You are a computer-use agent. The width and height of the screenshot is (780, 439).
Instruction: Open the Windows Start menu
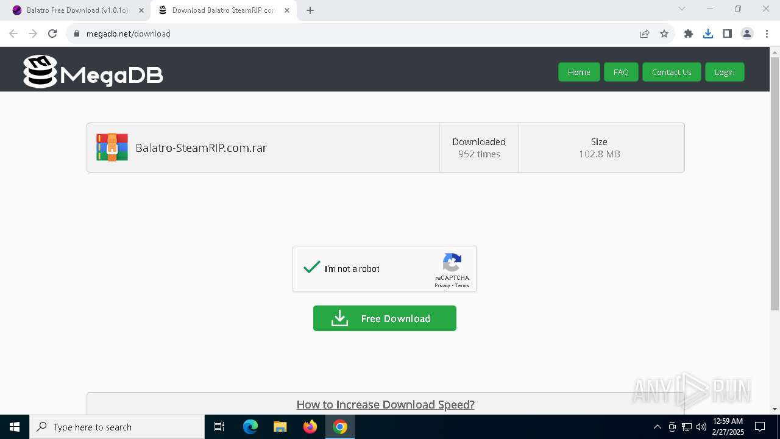[x=15, y=427]
